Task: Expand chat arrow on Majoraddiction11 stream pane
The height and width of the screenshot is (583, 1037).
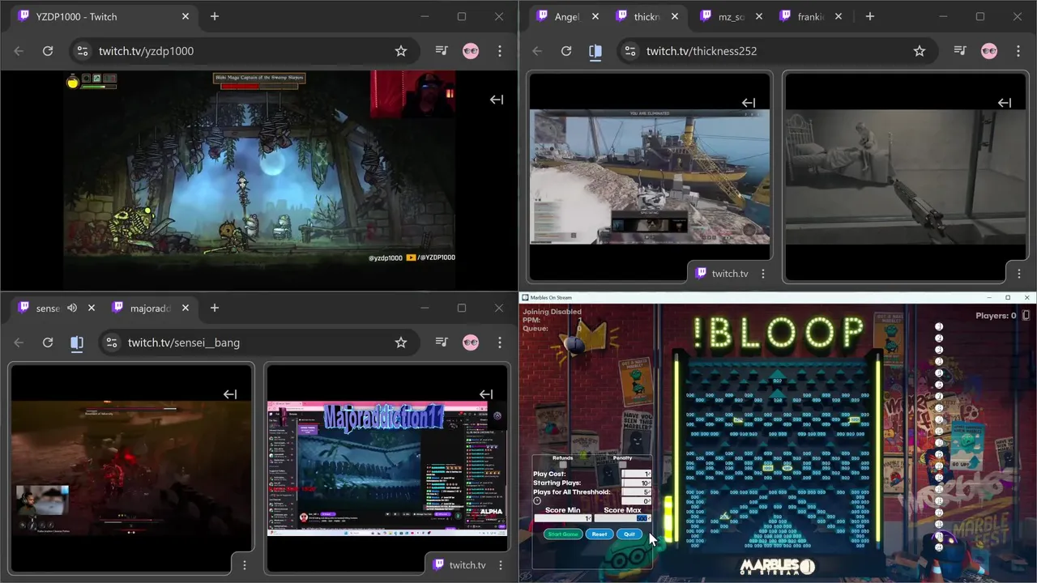Action: tap(486, 394)
